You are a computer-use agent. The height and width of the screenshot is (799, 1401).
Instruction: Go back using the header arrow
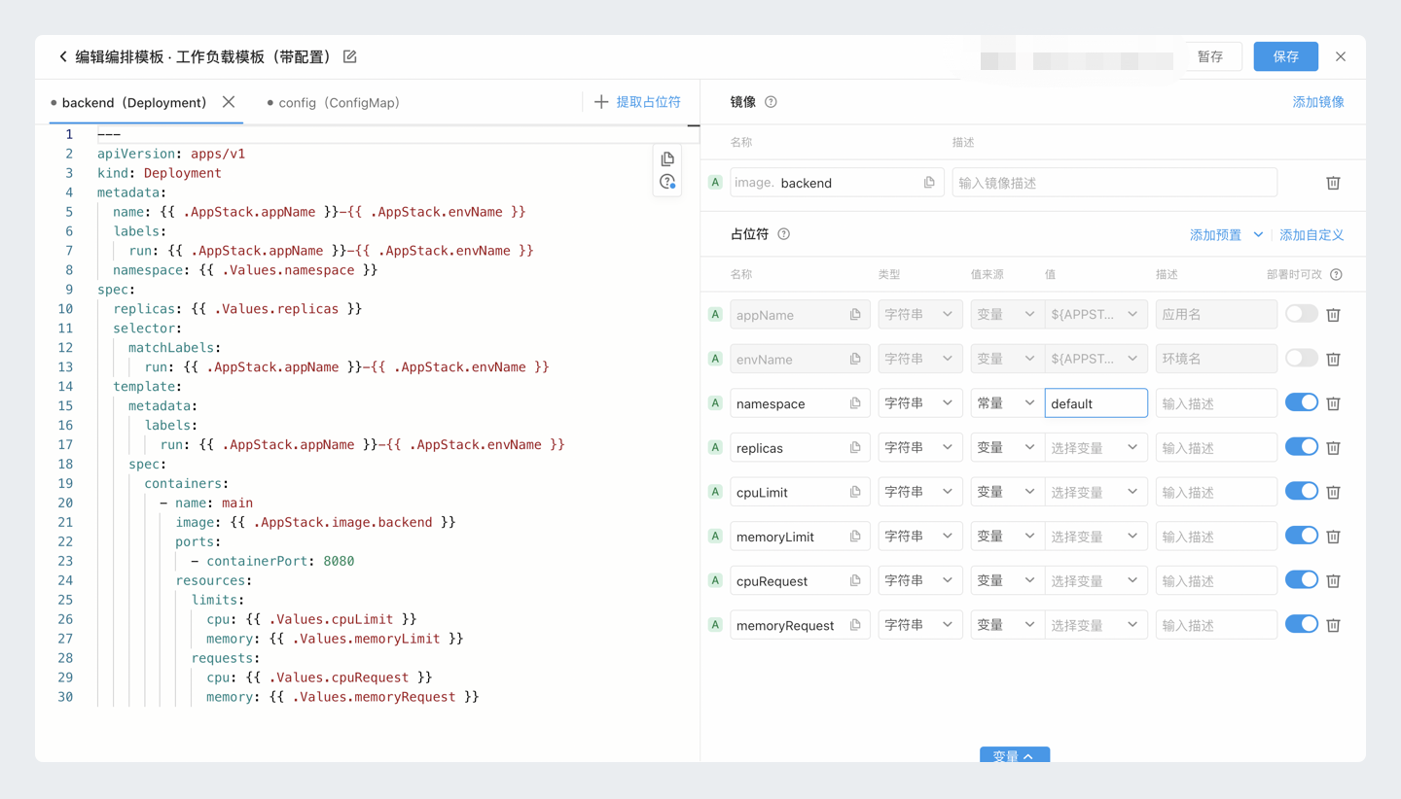(x=63, y=56)
